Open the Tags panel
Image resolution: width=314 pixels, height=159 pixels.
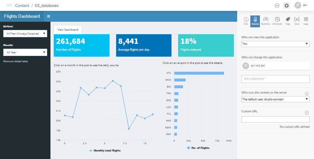click(288, 21)
